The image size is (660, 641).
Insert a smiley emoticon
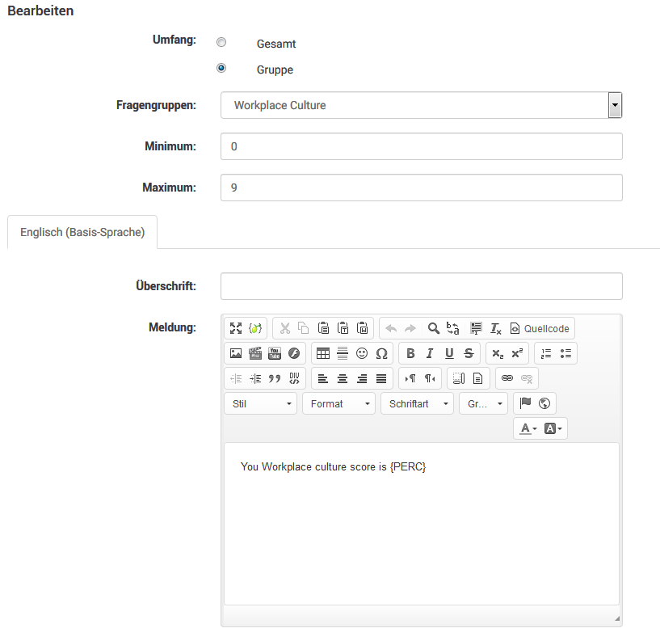pos(362,353)
